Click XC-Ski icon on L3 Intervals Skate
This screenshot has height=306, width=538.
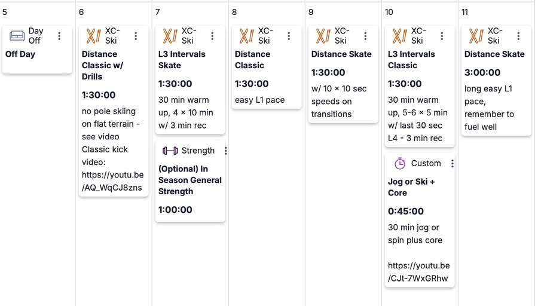click(170, 36)
